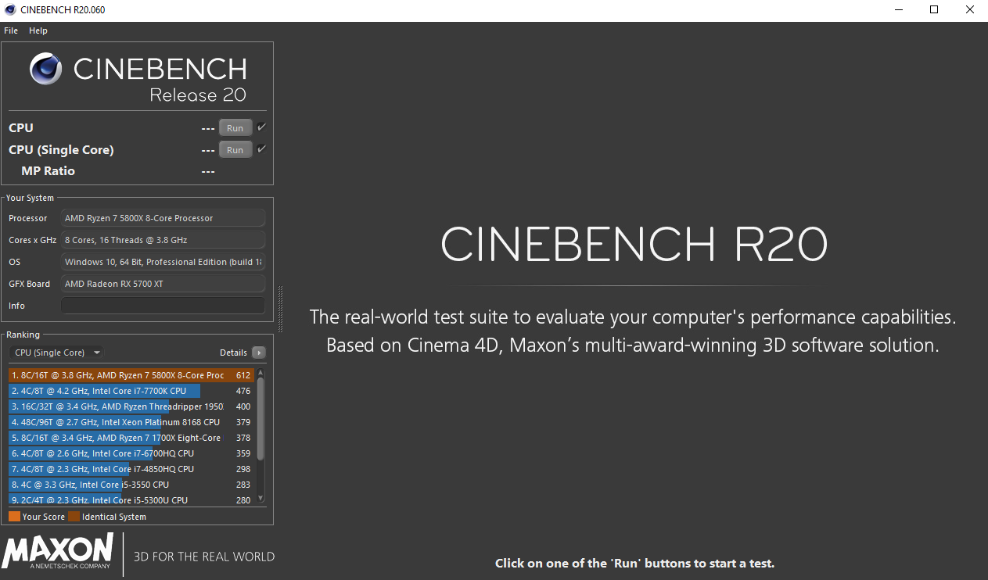The image size is (988, 580).
Task: Open the CPU (Single Core) ranking dropdown
Action: 57,353
